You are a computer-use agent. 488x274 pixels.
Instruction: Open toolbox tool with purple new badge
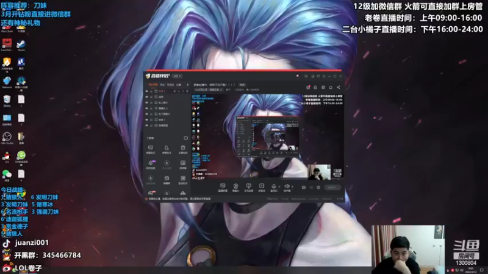151,164
